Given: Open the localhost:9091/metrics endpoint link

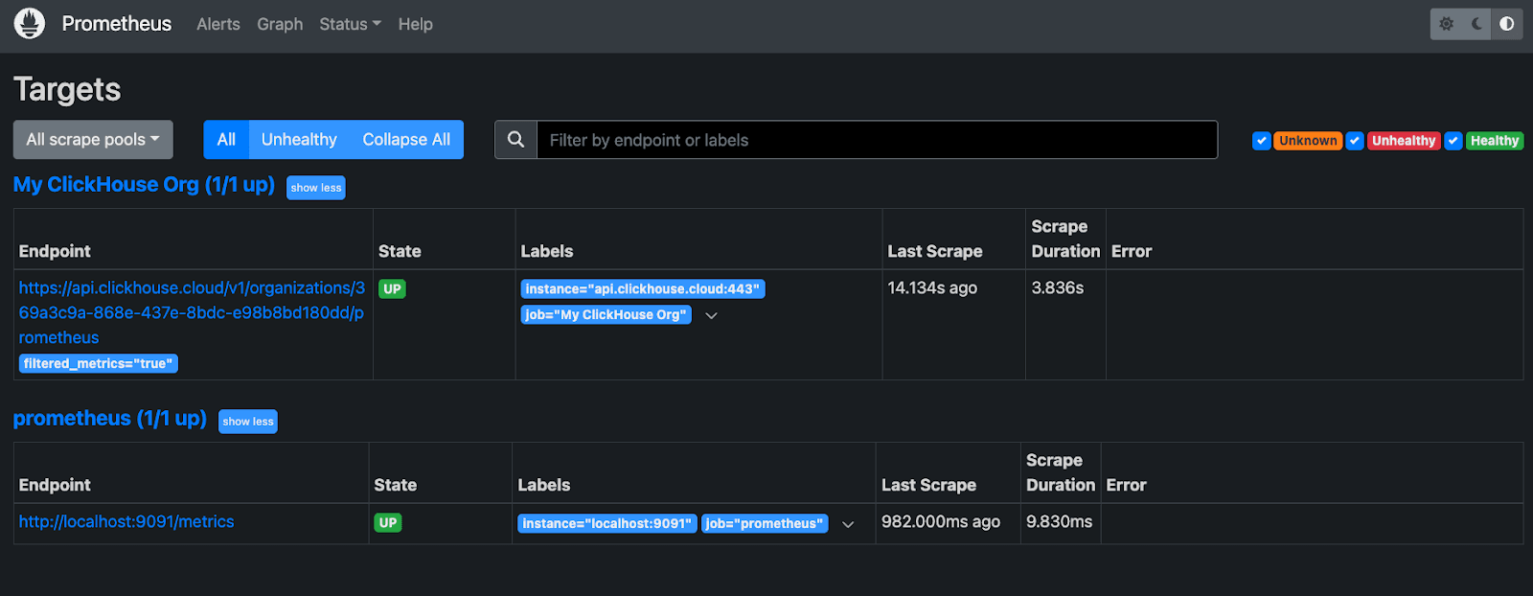Looking at the screenshot, I should (126, 522).
